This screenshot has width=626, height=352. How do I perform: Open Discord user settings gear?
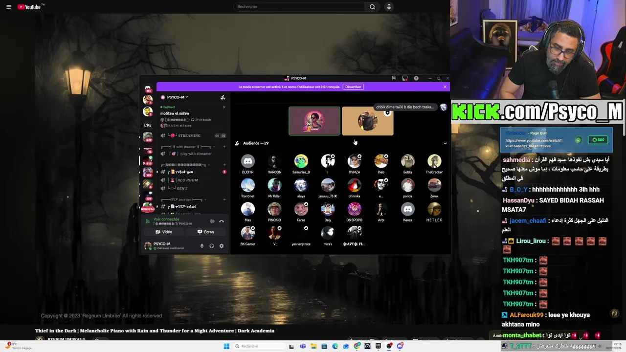point(222,246)
